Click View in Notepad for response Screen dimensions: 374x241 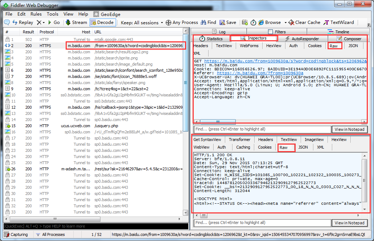pyautogui.click(x=349, y=223)
